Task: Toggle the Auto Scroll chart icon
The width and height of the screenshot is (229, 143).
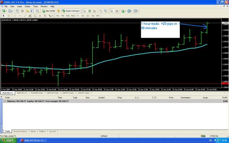Action: [x=112, y=11]
